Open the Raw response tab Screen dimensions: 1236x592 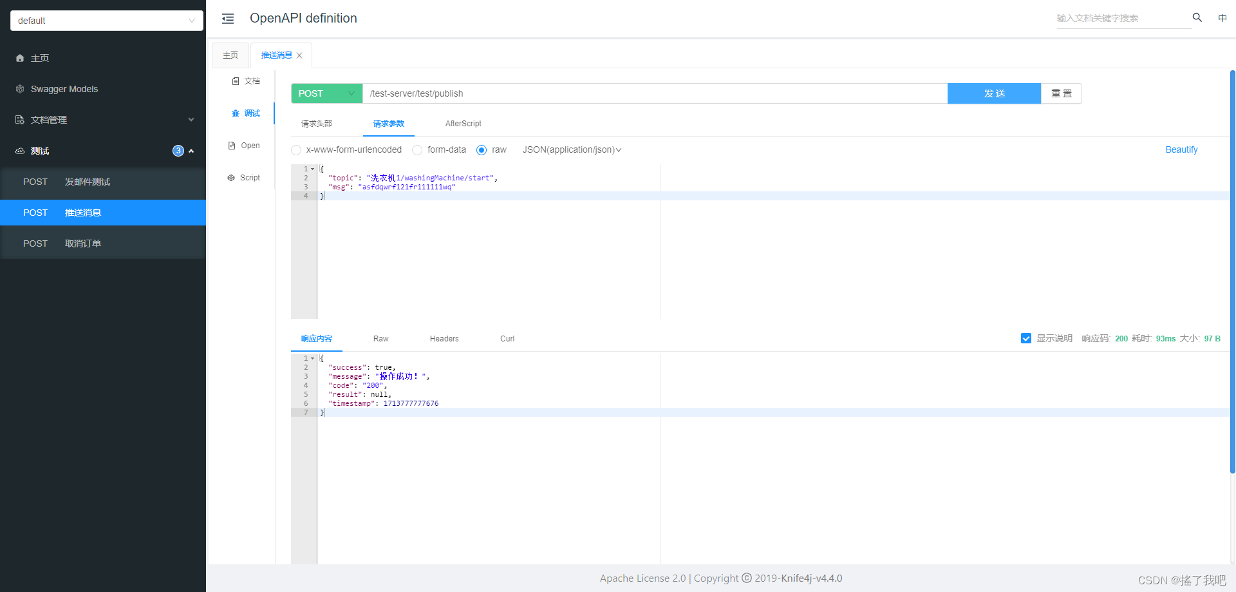pos(381,339)
